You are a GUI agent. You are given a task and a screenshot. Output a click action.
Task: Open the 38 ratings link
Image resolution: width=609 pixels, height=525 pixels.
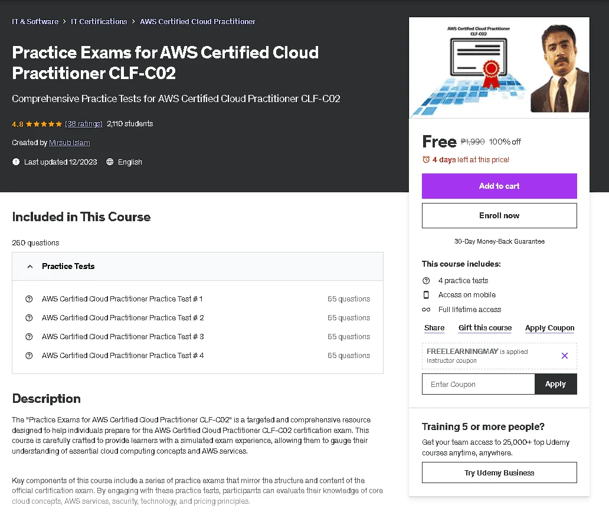point(84,124)
